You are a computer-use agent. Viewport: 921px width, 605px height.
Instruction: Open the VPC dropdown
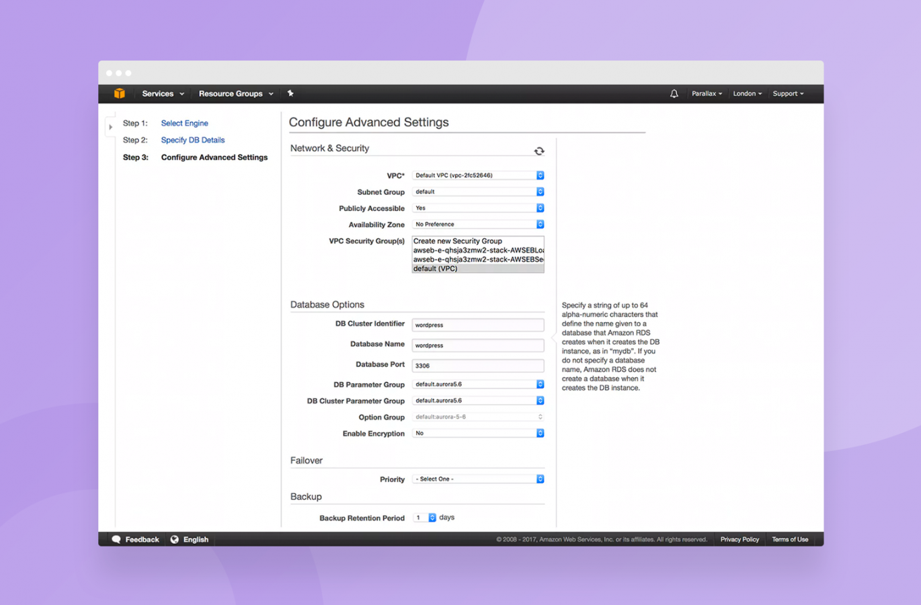click(x=478, y=175)
